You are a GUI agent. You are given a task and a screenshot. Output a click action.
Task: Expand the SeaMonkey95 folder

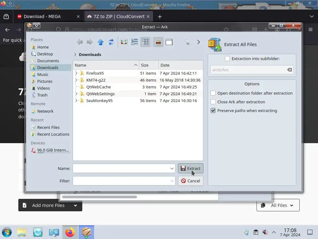coord(76,101)
